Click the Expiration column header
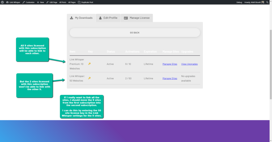The height and width of the screenshot is (142, 272). click(150, 52)
